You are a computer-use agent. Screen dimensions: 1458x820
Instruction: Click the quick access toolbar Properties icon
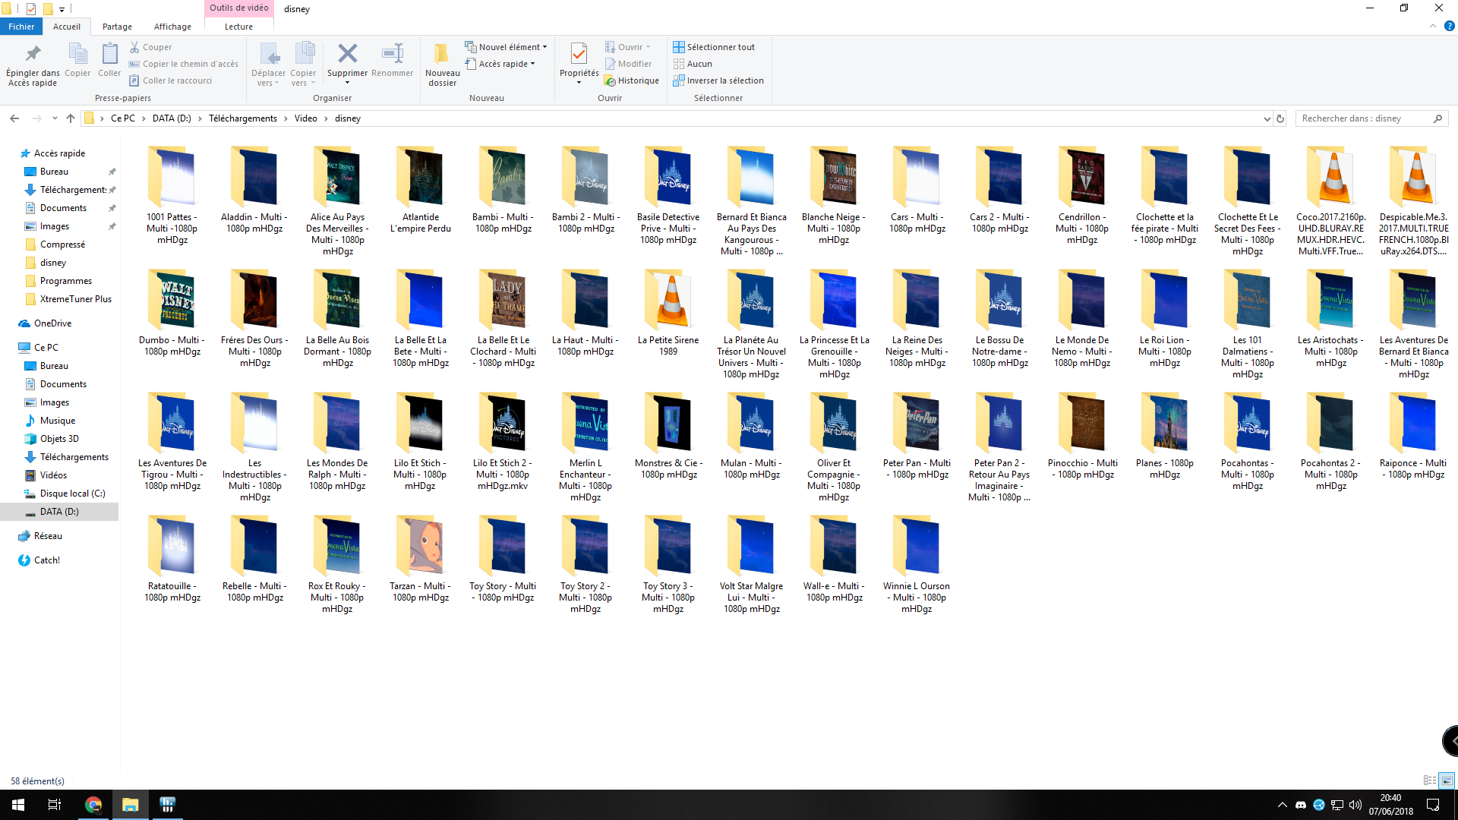(x=31, y=9)
